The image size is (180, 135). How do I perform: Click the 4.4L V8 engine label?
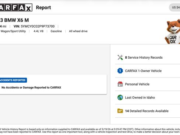[x=38, y=31]
